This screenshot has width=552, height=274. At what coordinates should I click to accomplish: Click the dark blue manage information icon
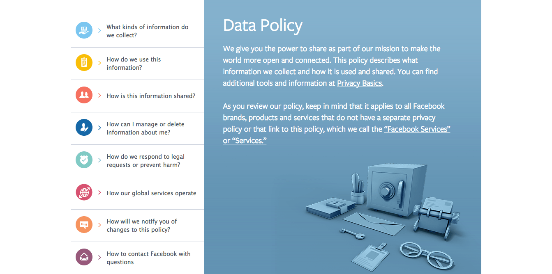point(84,128)
